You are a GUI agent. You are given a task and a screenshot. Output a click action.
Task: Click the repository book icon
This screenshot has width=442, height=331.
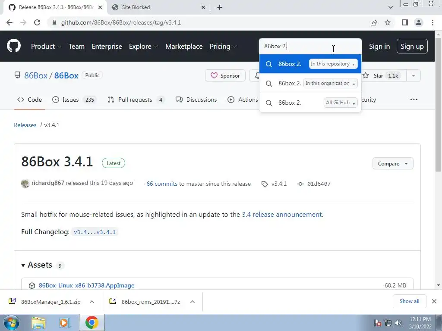(17, 75)
